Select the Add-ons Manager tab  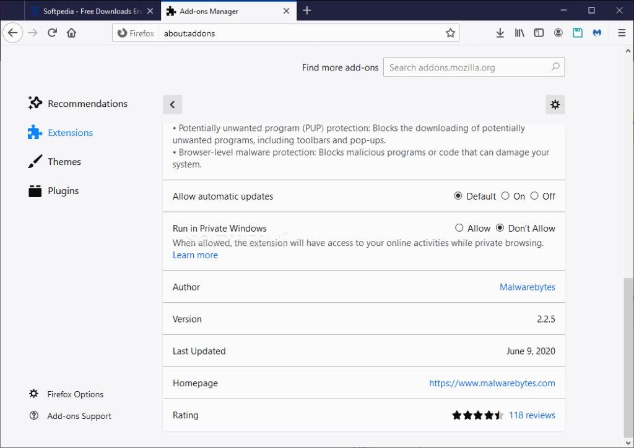tap(228, 11)
